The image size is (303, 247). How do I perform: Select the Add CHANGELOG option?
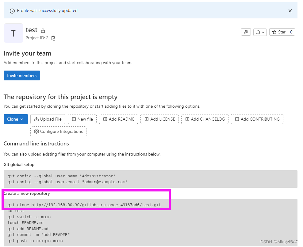coord(205,119)
